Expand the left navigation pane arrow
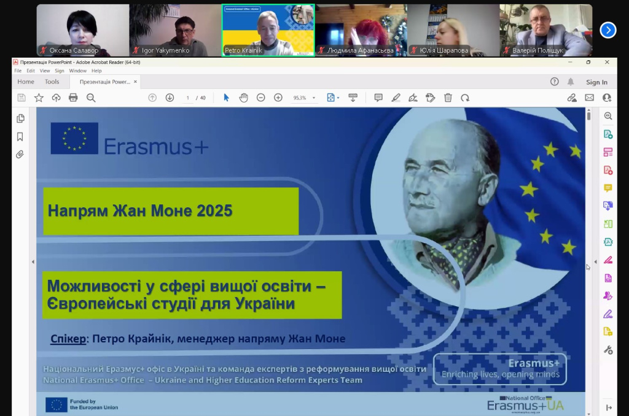This screenshot has height=416, width=629. (x=33, y=262)
